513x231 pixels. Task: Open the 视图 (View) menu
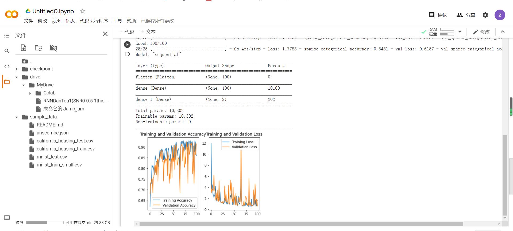click(x=56, y=21)
